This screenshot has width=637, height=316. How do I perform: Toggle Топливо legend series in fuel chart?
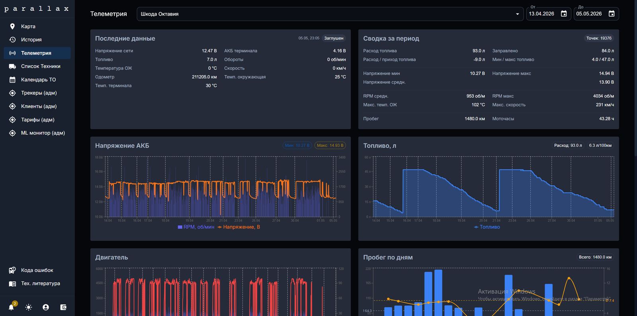487,227
